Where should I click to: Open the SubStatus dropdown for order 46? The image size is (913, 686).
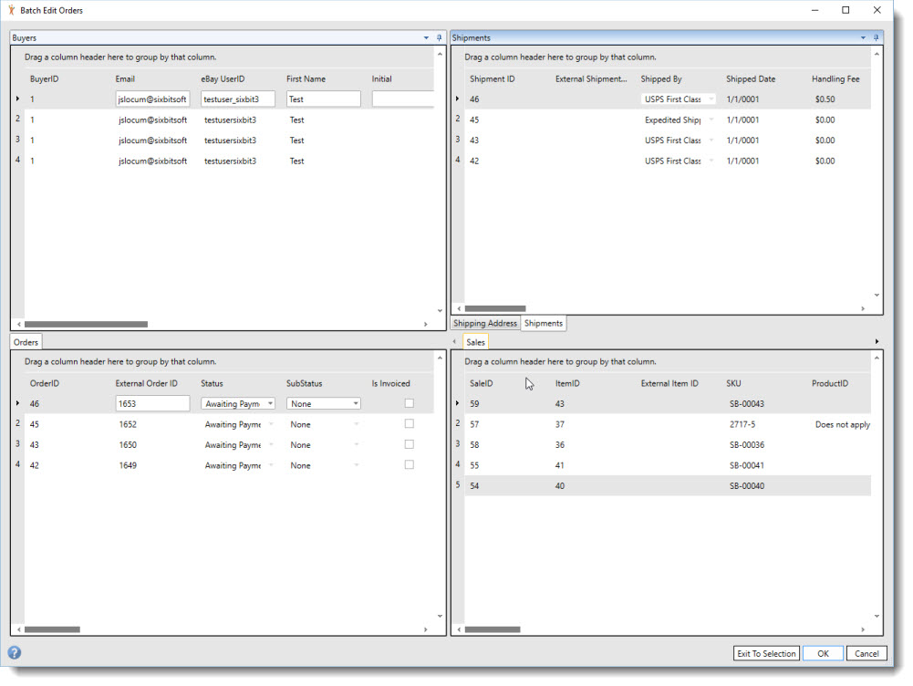tap(355, 403)
